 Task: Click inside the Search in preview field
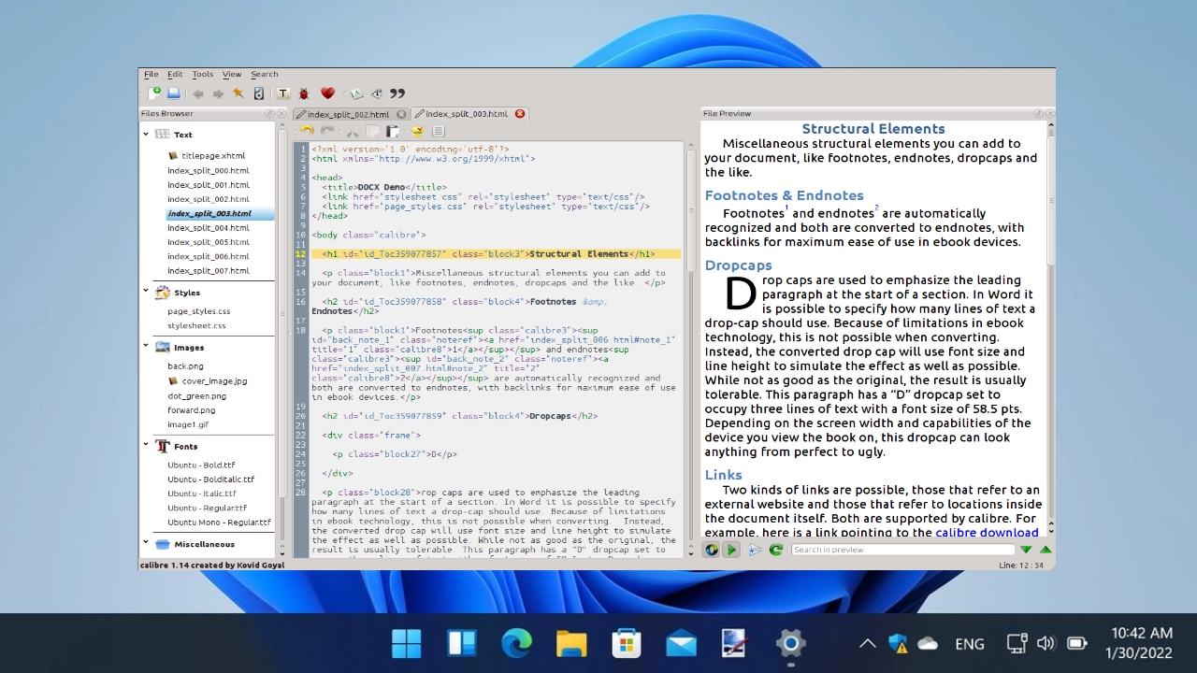pos(902,550)
